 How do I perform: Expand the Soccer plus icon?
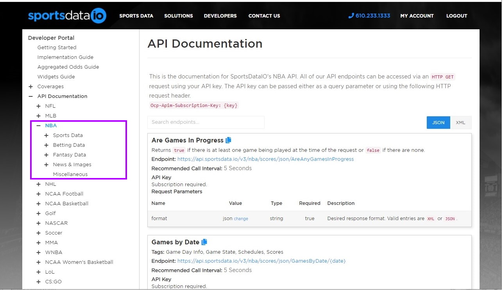(38, 233)
